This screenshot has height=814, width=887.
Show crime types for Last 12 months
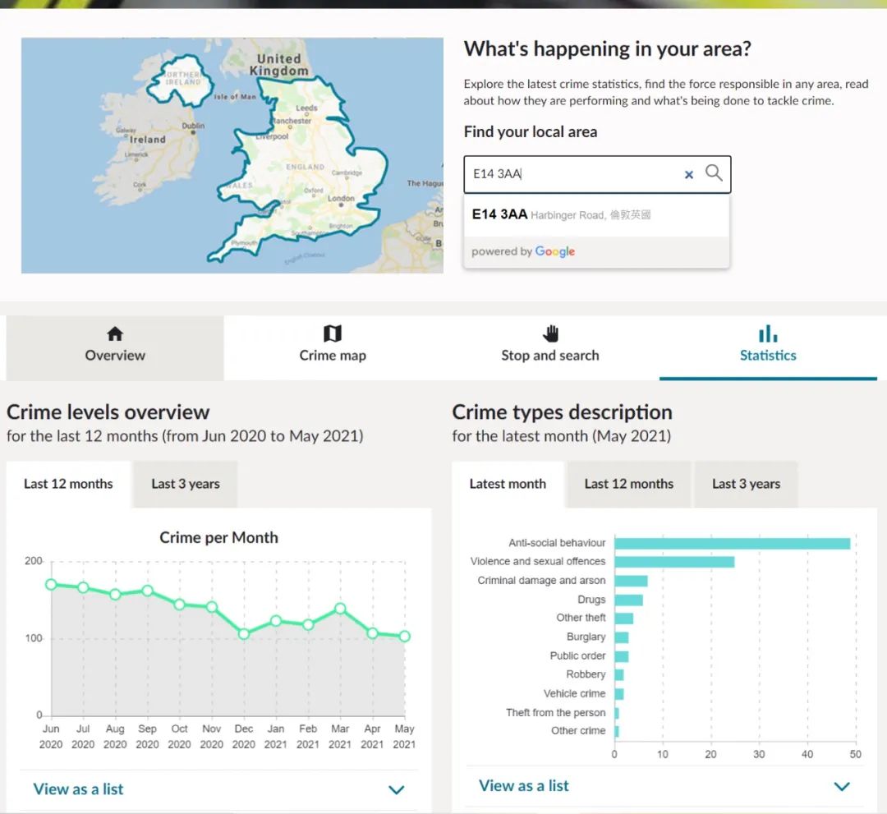click(628, 484)
